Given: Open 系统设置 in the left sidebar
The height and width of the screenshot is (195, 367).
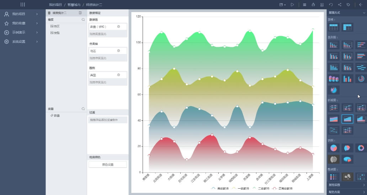Looking at the screenshot, I should pos(19,42).
